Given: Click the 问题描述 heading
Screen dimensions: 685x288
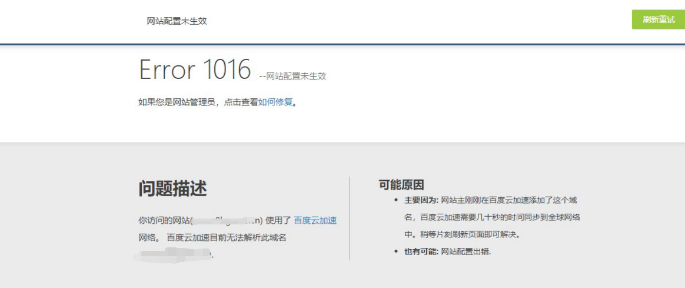Looking at the screenshot, I should 172,188.
